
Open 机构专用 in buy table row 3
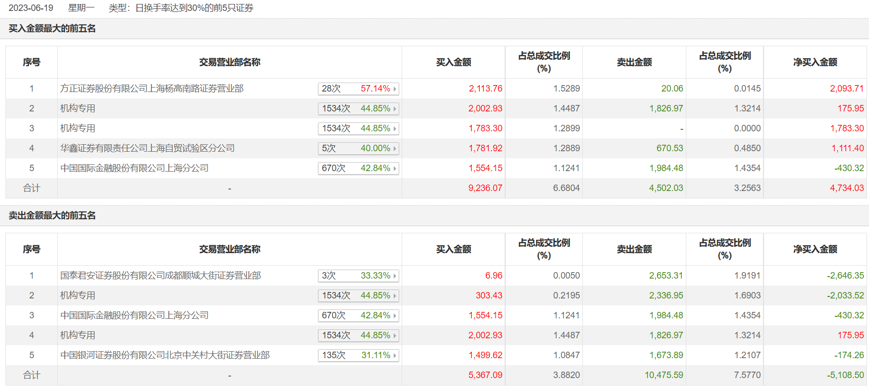78,128
